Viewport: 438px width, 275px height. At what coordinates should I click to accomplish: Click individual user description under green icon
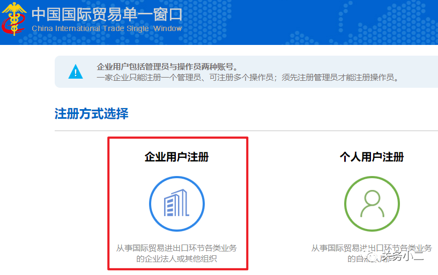(x=372, y=253)
